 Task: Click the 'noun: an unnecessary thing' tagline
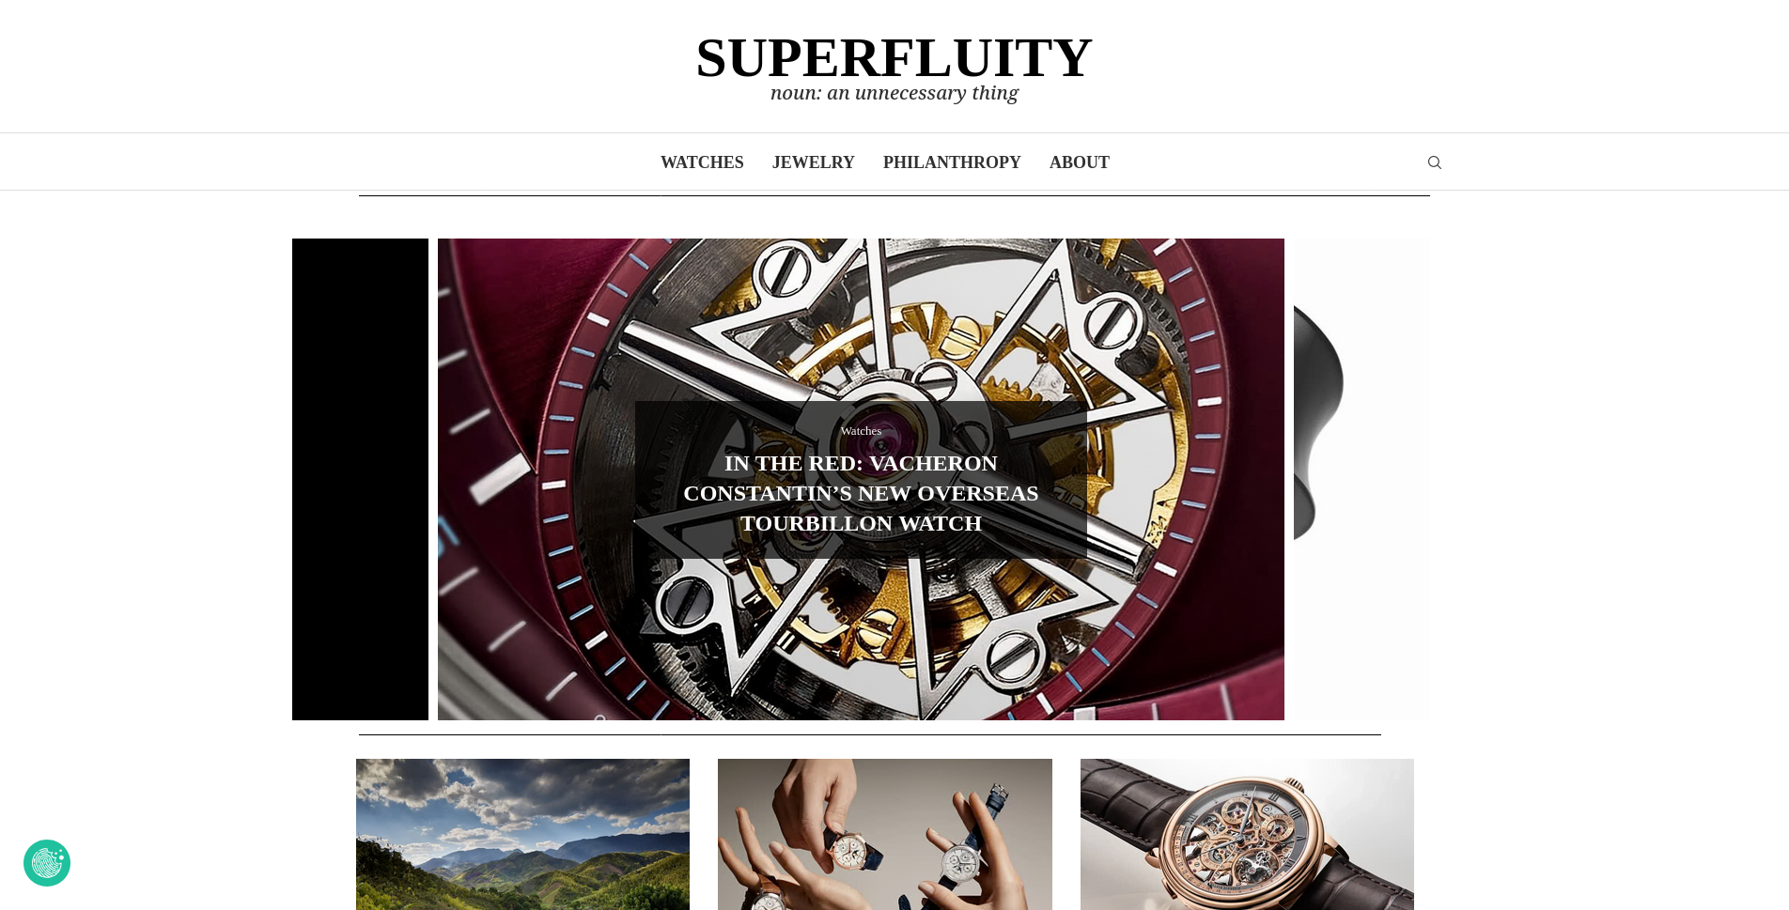point(894,93)
